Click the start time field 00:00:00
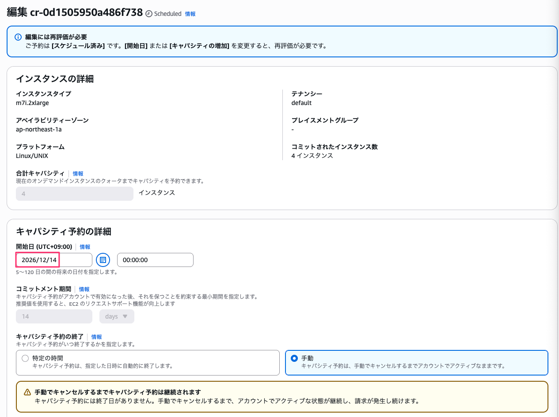The height and width of the screenshot is (417, 559). click(155, 260)
